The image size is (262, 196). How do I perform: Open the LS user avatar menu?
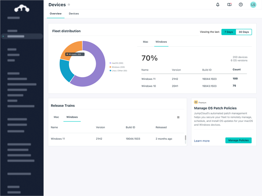coord(253,5)
